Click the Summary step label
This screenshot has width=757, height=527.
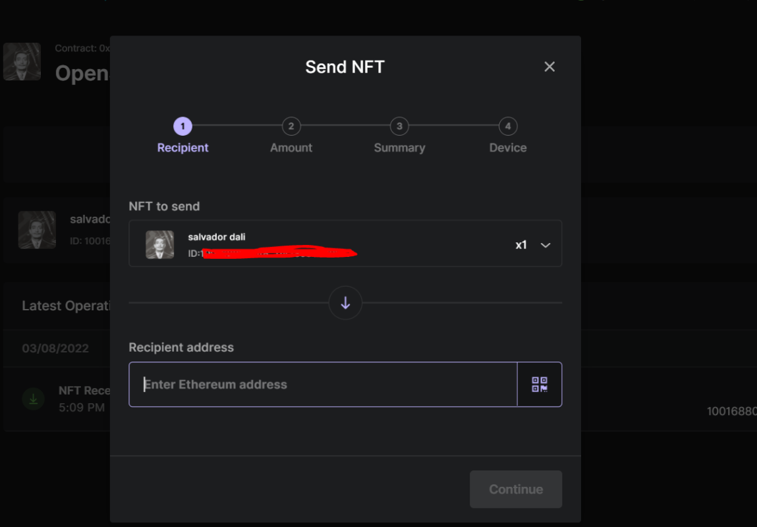[x=399, y=148]
